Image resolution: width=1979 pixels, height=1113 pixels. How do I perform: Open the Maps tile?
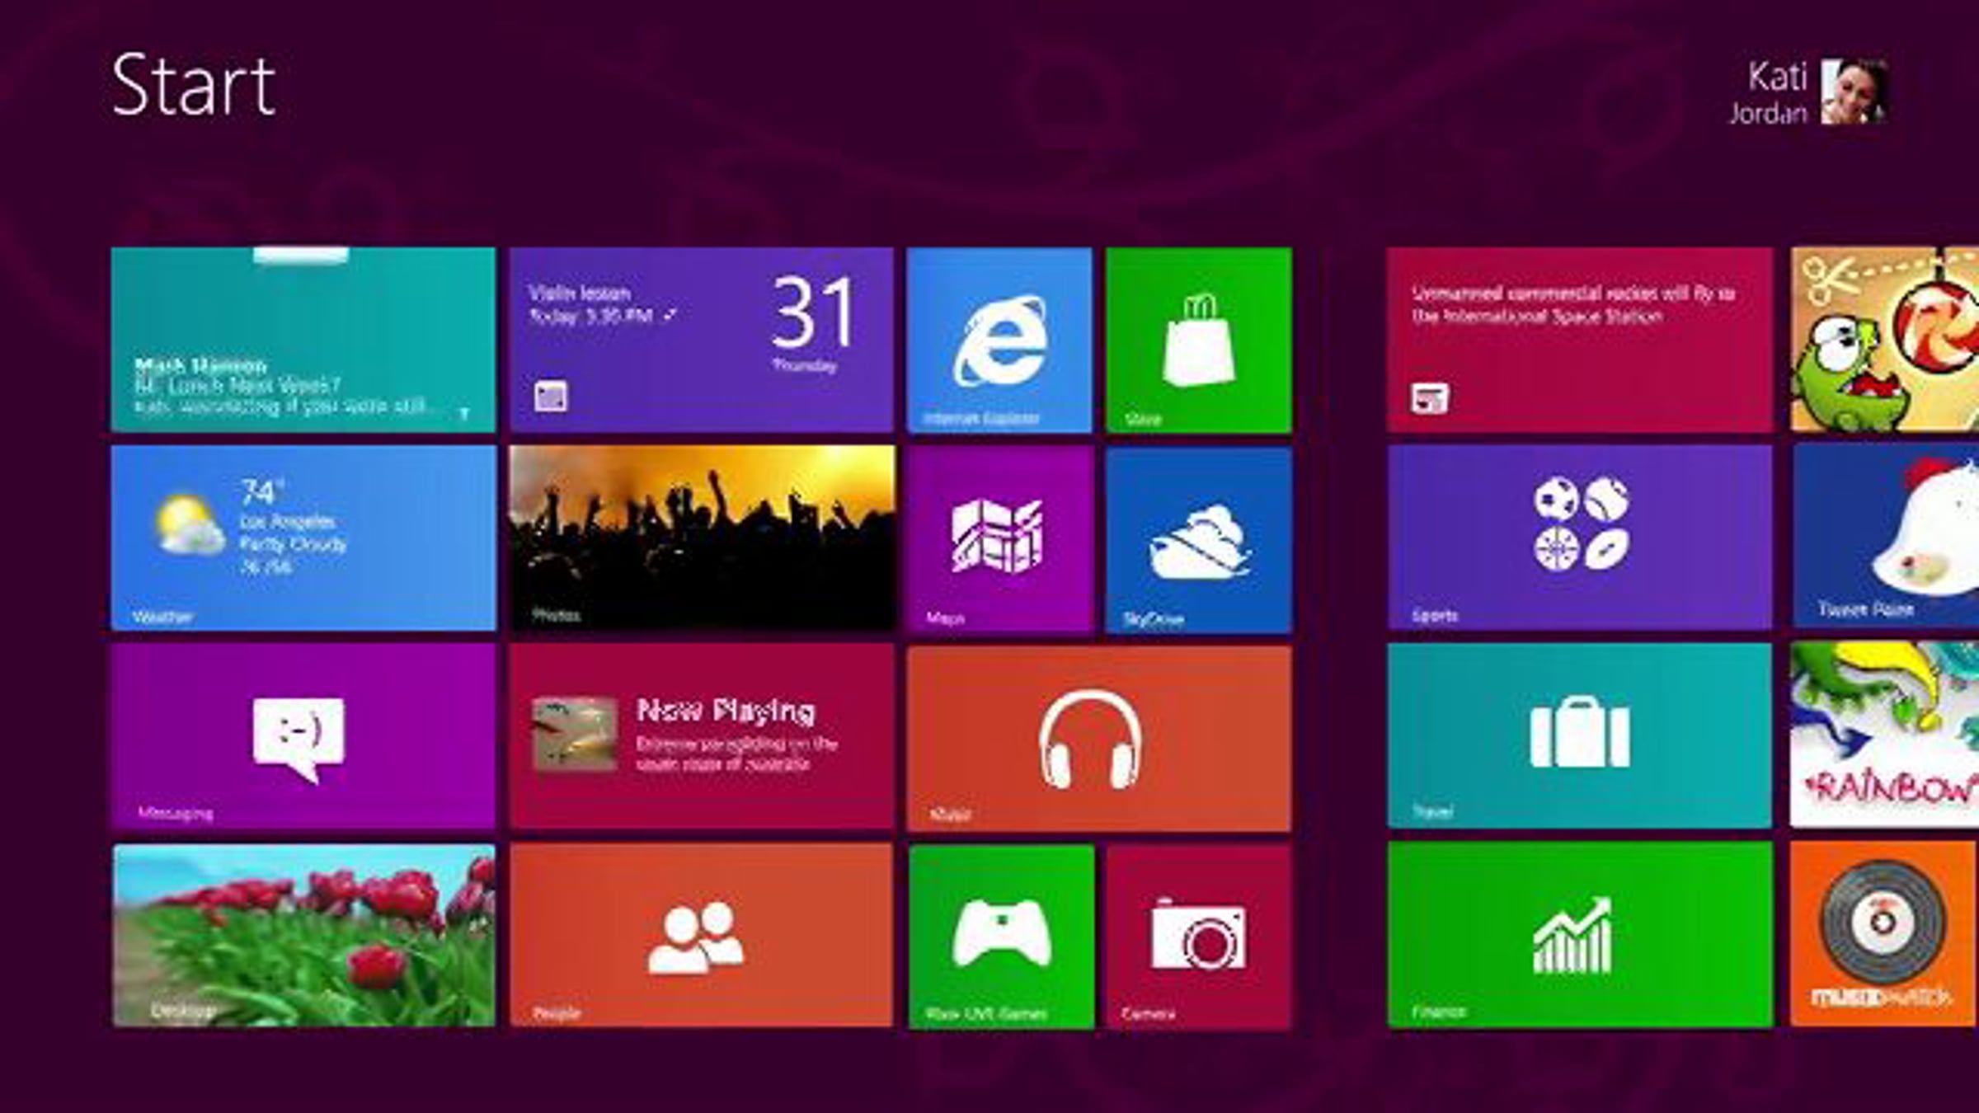point(999,538)
